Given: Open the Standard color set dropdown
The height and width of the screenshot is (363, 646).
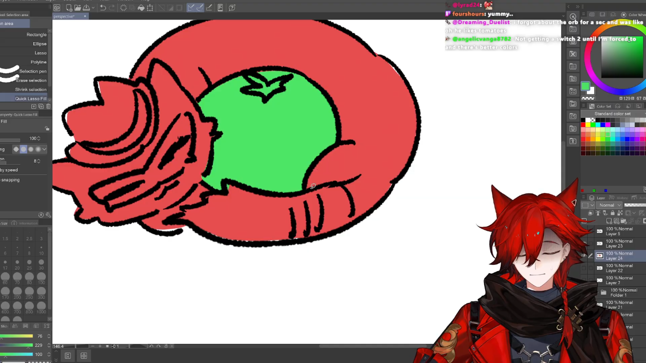Looking at the screenshot, I should 613,114.
